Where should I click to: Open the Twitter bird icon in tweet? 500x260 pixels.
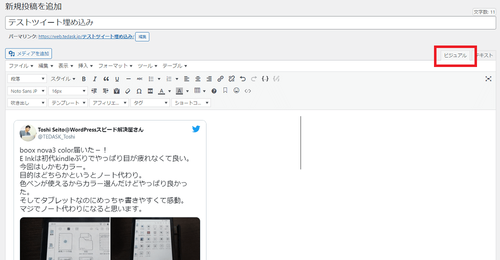[x=196, y=129]
